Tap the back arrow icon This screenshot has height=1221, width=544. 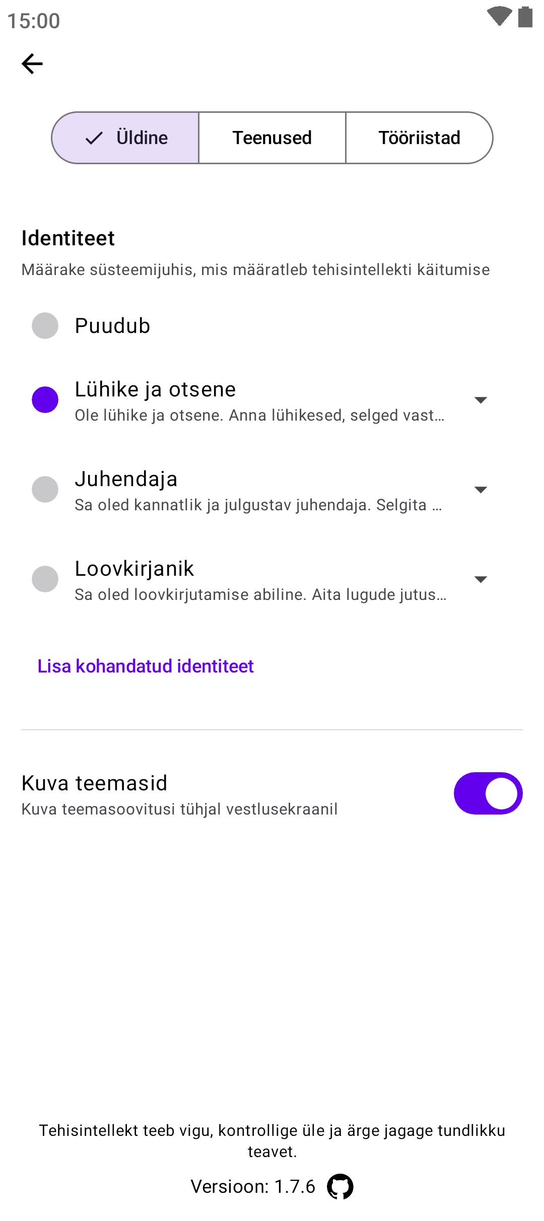click(x=32, y=64)
